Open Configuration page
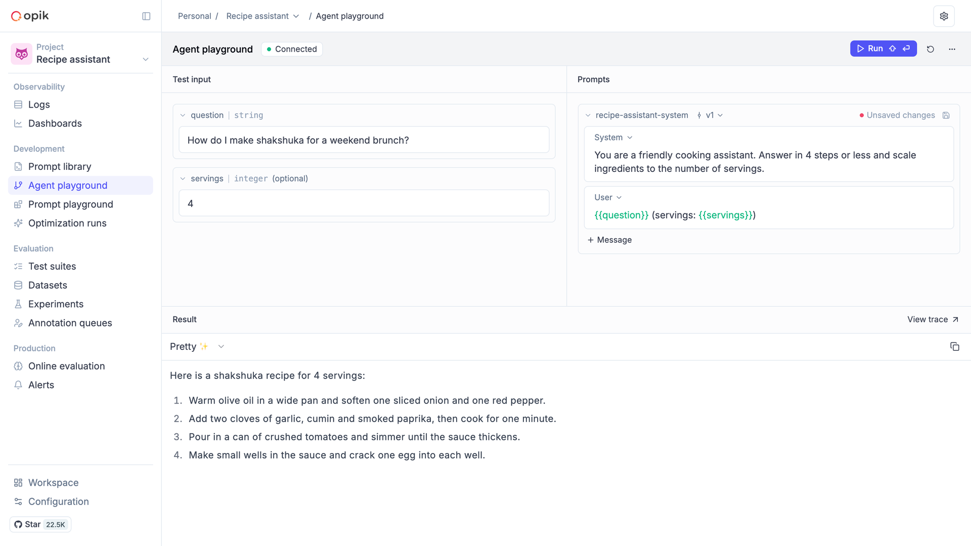971x546 pixels. point(80,502)
